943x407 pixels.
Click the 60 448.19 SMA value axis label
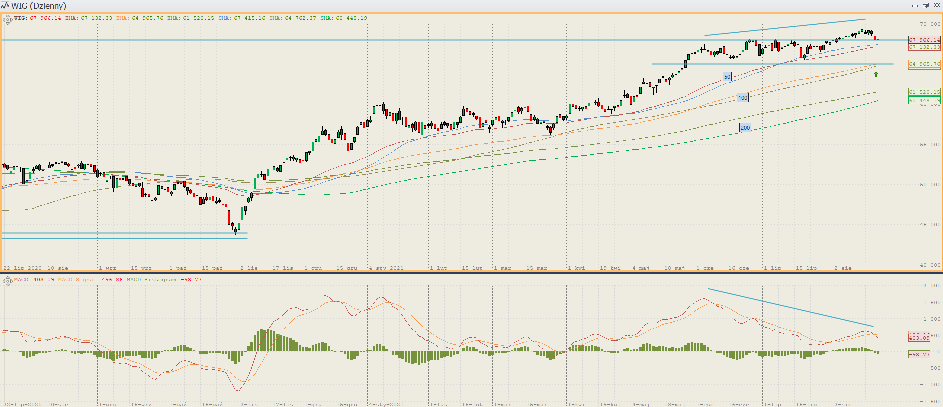tap(924, 101)
